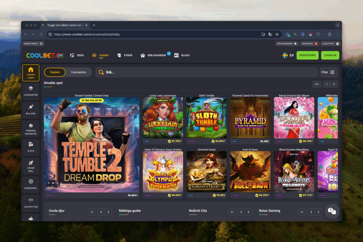Show next Relax Gaming games

pyautogui.click(x=319, y=212)
